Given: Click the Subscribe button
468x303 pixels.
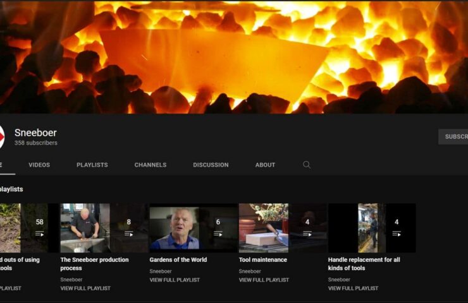Looking at the screenshot, I should pyautogui.click(x=453, y=137).
